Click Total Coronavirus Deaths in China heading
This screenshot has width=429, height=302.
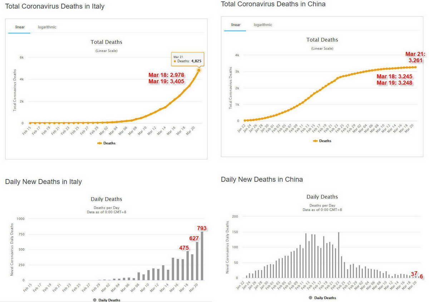[x=273, y=4]
